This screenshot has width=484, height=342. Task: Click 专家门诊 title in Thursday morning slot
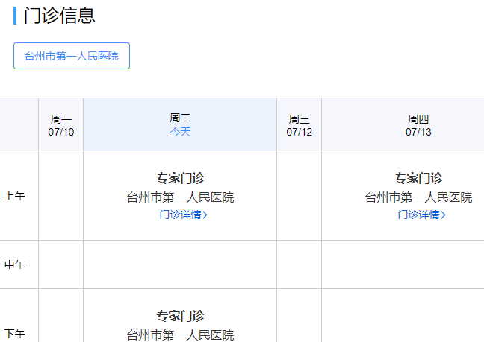click(418, 178)
